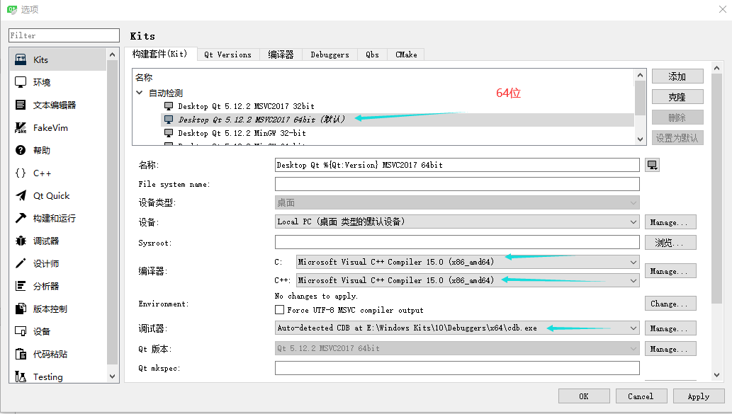This screenshot has height=414, width=732.
Task: Click the 添加 (Add) button
Action: pos(677,76)
